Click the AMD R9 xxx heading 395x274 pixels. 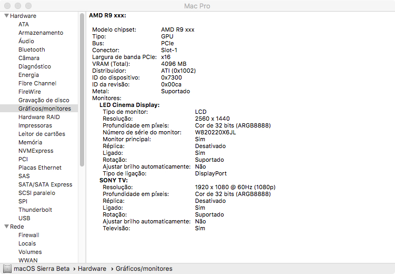point(108,15)
